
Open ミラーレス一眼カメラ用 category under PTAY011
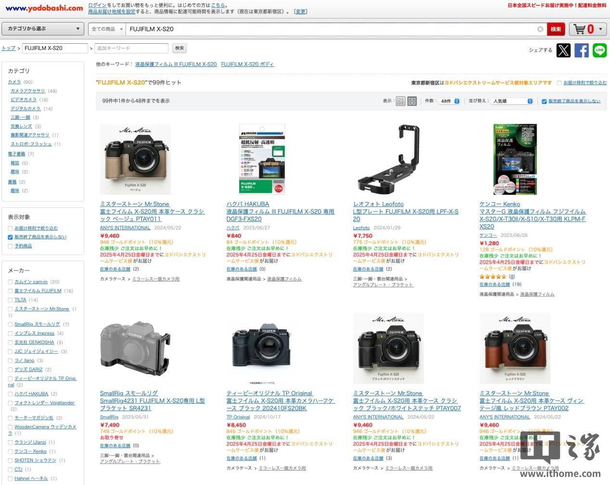tap(156, 279)
